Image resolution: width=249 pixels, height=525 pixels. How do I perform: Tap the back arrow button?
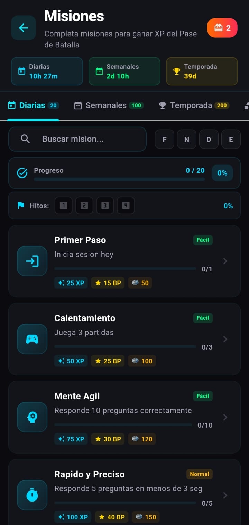pos(24,28)
